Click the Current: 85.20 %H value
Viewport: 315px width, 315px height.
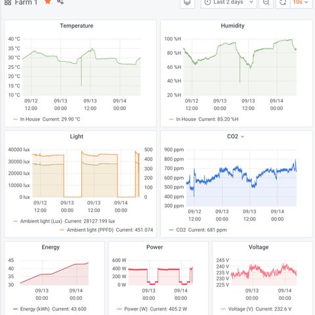click(219, 119)
